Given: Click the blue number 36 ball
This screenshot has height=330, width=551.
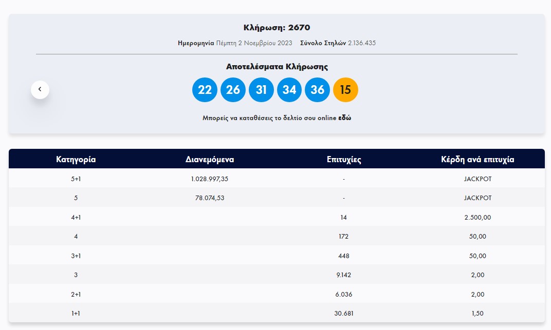Looking at the screenshot, I should coord(317,90).
